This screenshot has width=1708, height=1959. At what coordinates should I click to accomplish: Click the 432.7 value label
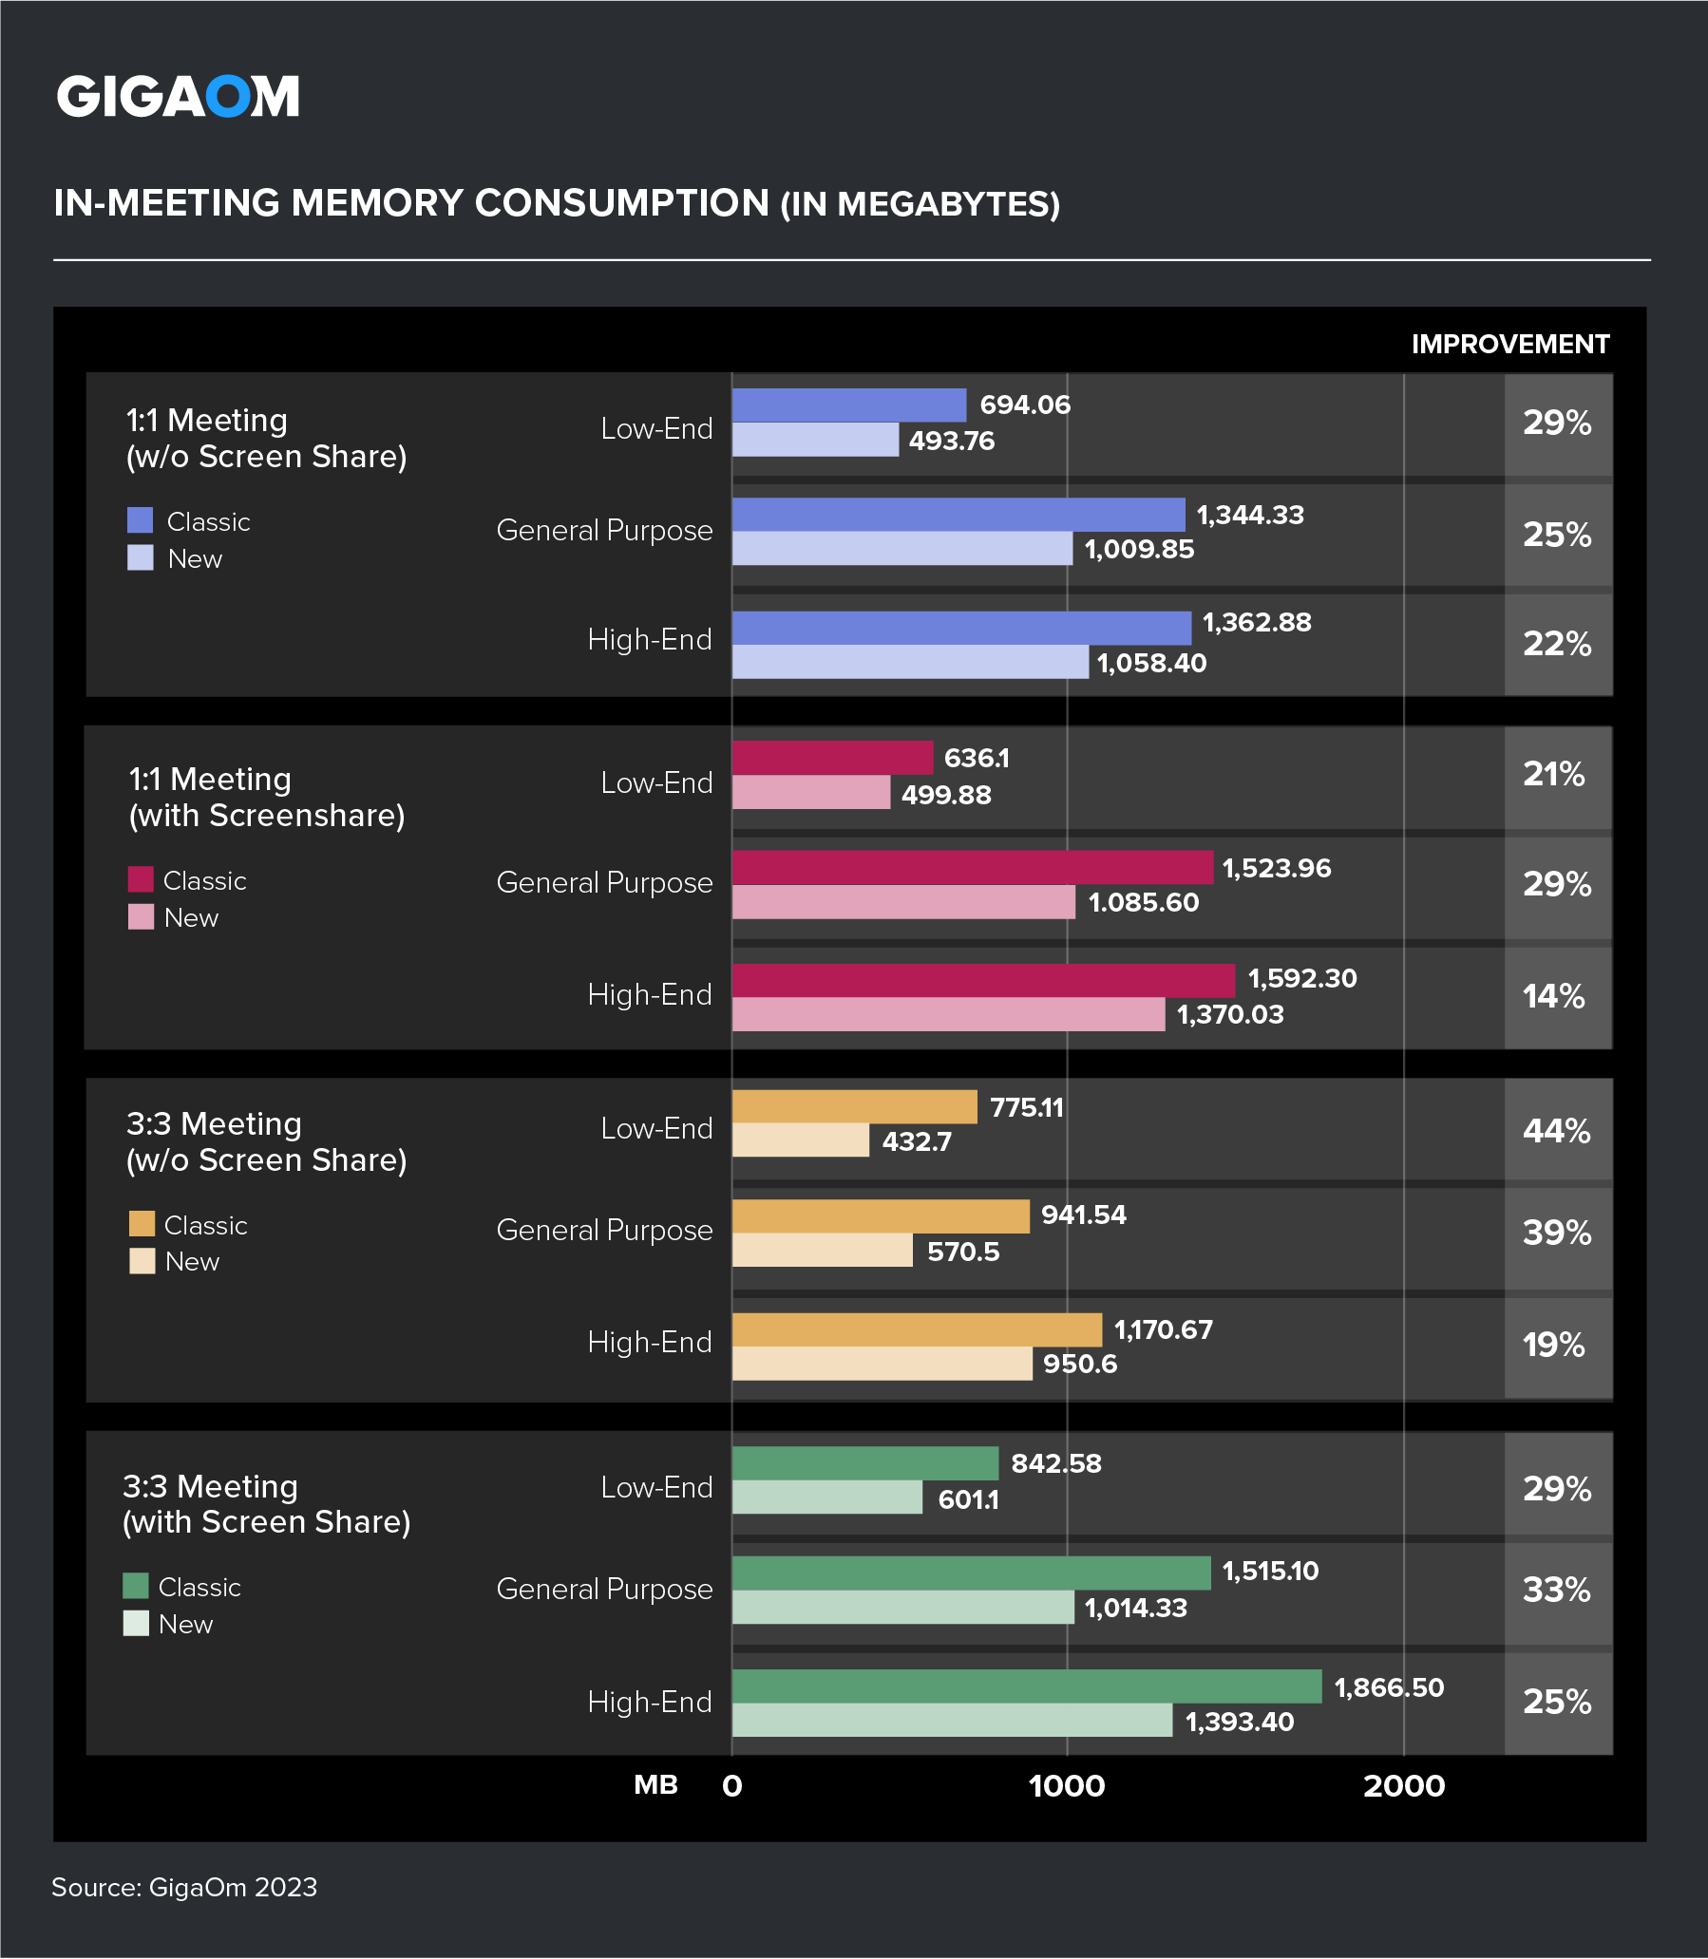coord(916,1141)
